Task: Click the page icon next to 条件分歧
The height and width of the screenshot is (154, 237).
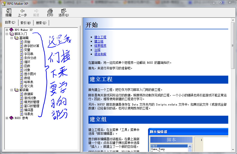Action: (22, 58)
